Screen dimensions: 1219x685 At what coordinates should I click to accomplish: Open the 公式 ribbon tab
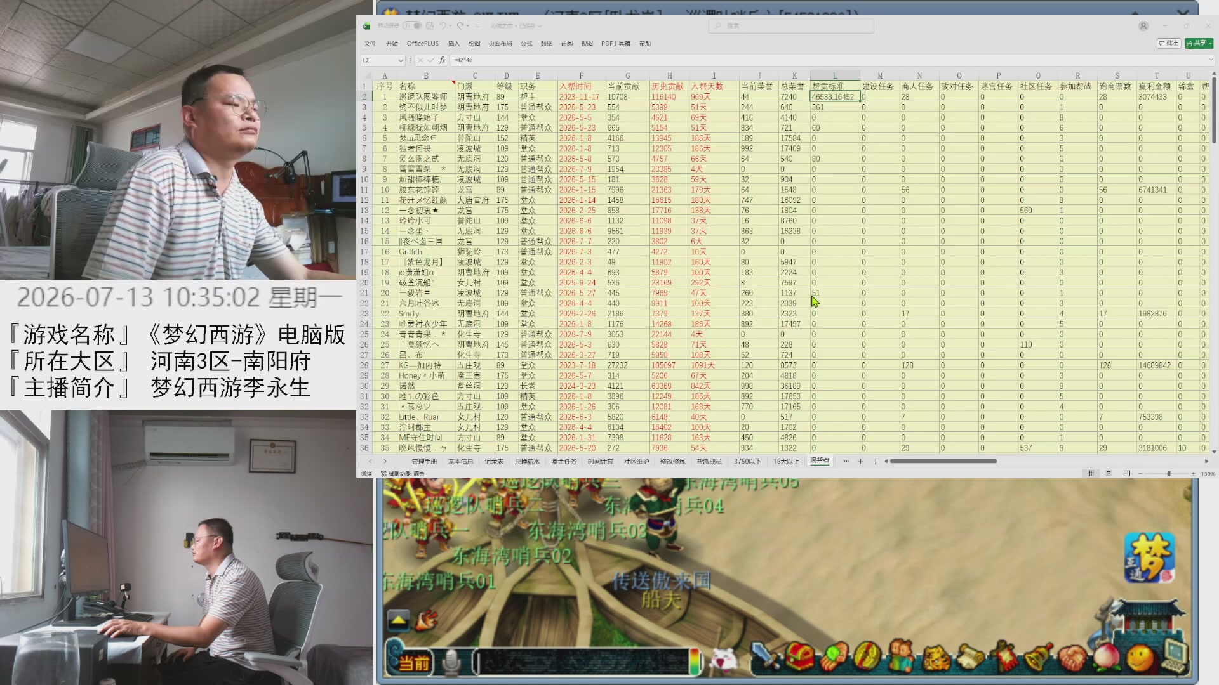point(526,44)
